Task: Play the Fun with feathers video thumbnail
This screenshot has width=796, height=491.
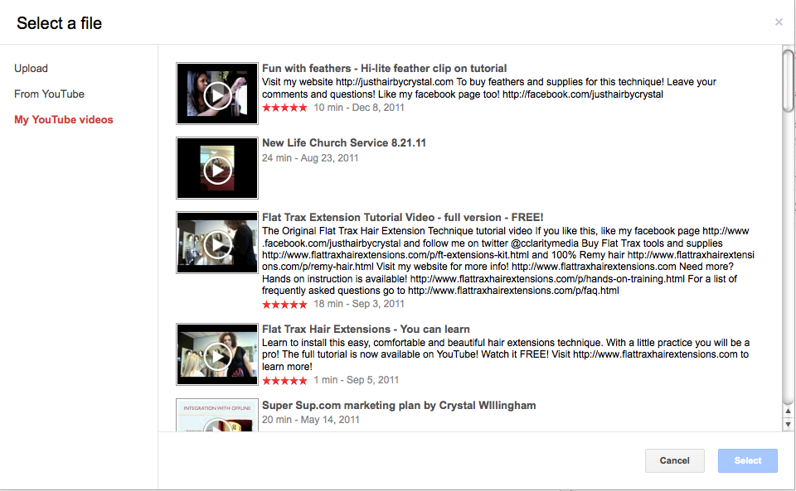Action: coord(216,94)
